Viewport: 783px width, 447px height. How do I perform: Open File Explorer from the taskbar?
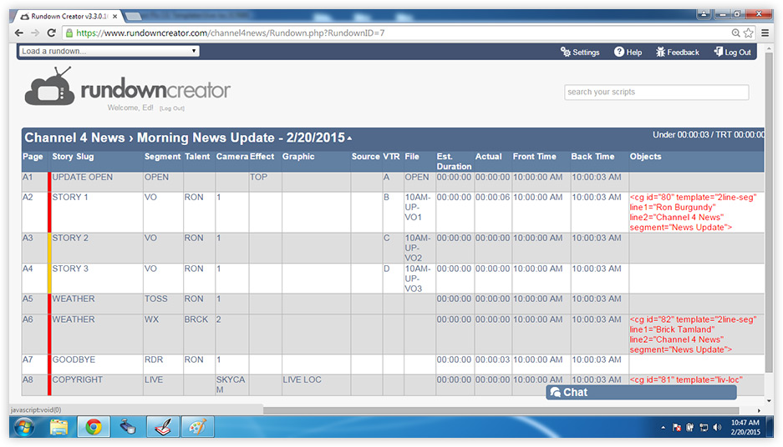pyautogui.click(x=59, y=427)
